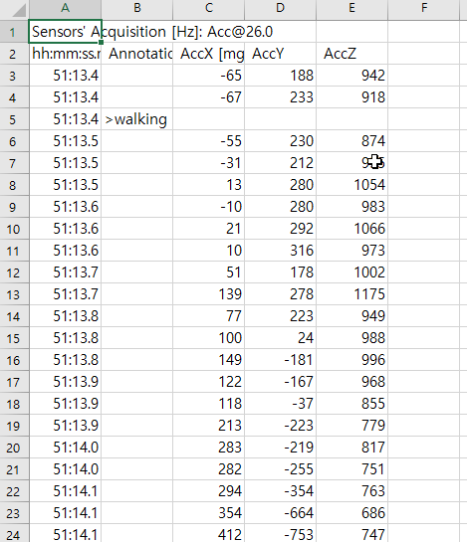The width and height of the screenshot is (467, 542).
Task: Select row 5 header
Action: click(14, 119)
